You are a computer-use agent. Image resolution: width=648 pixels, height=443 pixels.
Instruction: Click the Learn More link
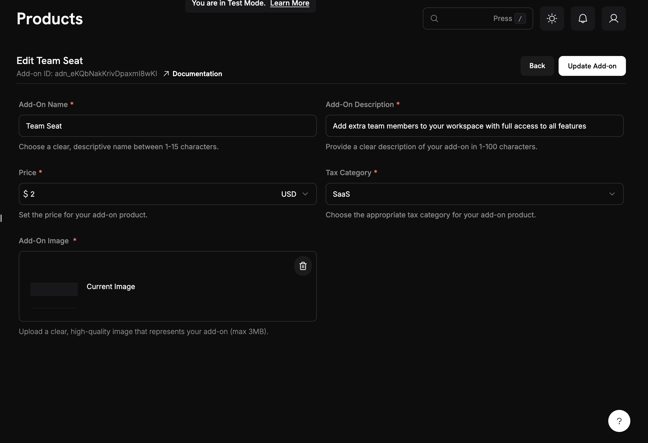(290, 3)
